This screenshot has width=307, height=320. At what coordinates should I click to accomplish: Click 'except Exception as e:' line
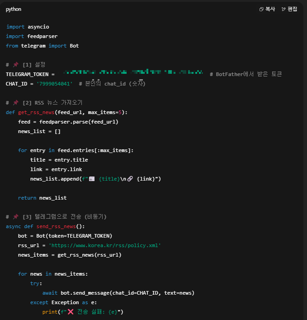(64, 302)
